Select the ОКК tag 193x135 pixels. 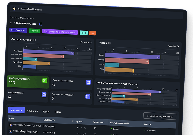pyautogui.click(x=83, y=33)
